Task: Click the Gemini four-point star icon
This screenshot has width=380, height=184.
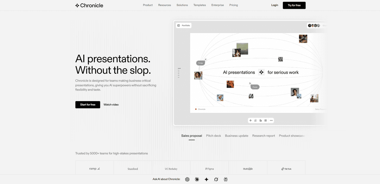Action: point(207,179)
